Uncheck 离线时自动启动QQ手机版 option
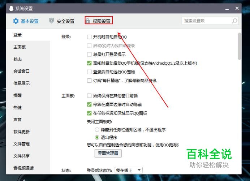 point(89,63)
